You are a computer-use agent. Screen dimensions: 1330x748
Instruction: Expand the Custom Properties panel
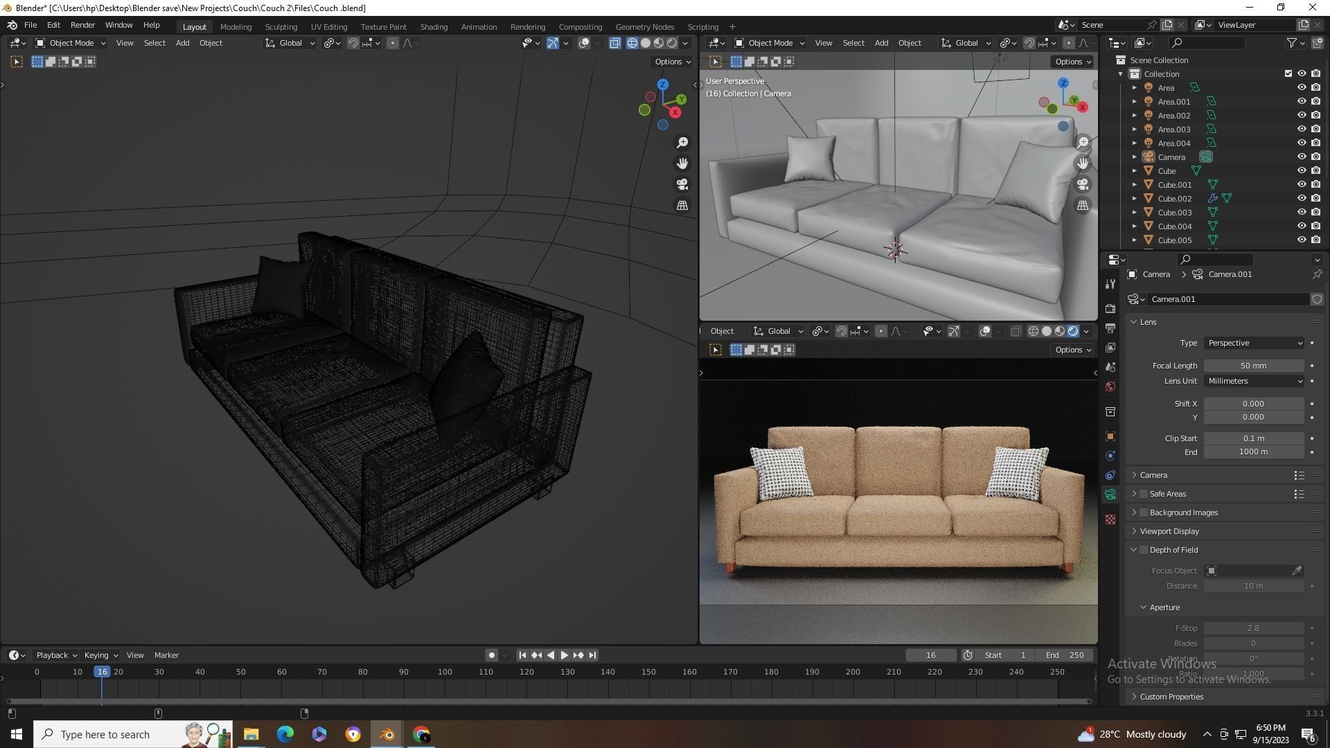pos(1171,697)
